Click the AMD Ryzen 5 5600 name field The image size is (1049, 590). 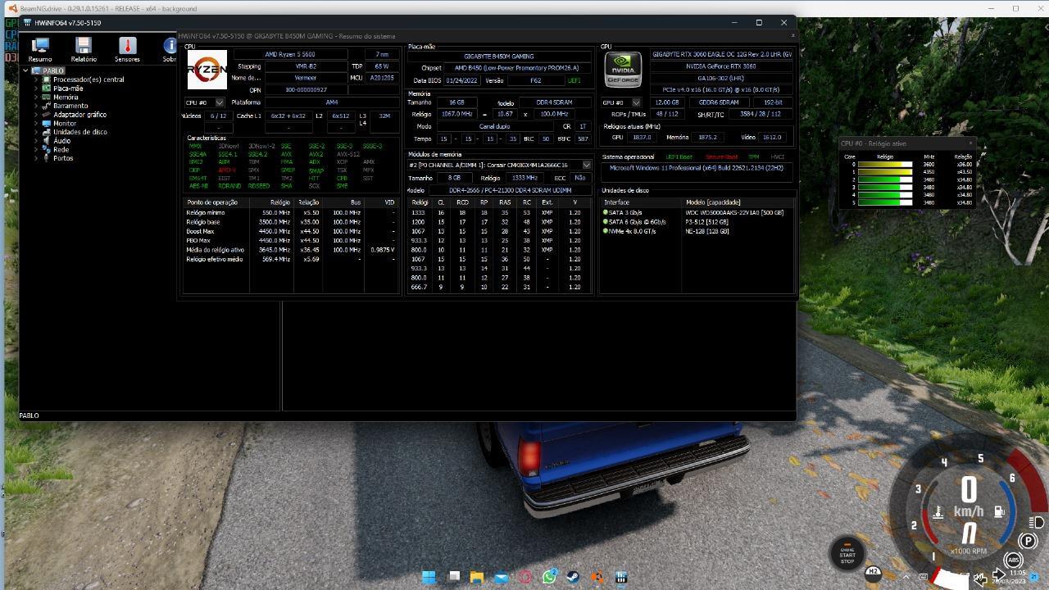point(289,54)
